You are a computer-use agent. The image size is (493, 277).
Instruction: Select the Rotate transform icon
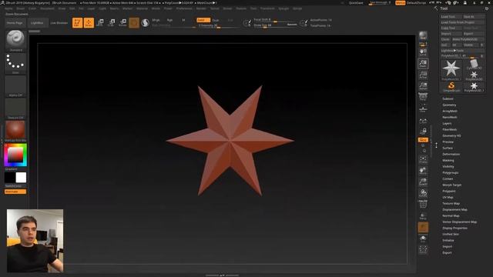(x=123, y=22)
